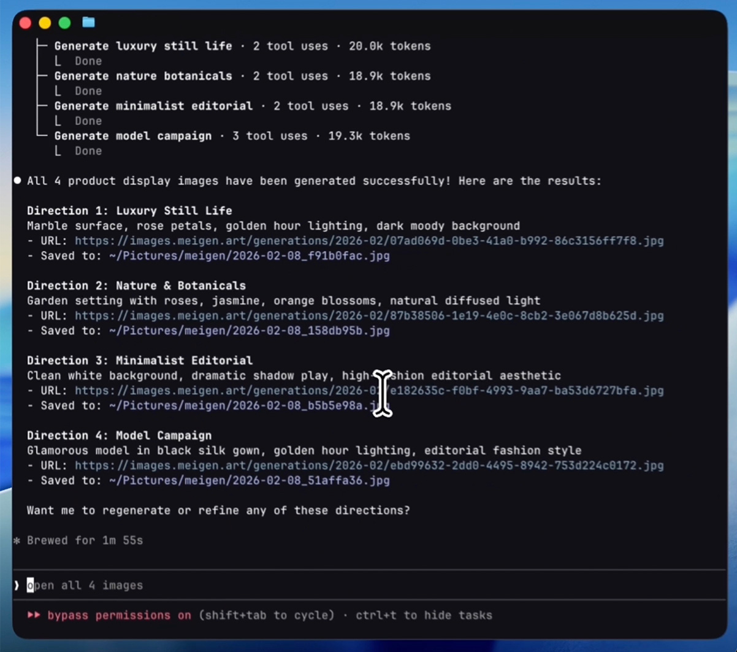
Task: Click the 'Garden setting with roses' description line
Action: click(283, 301)
